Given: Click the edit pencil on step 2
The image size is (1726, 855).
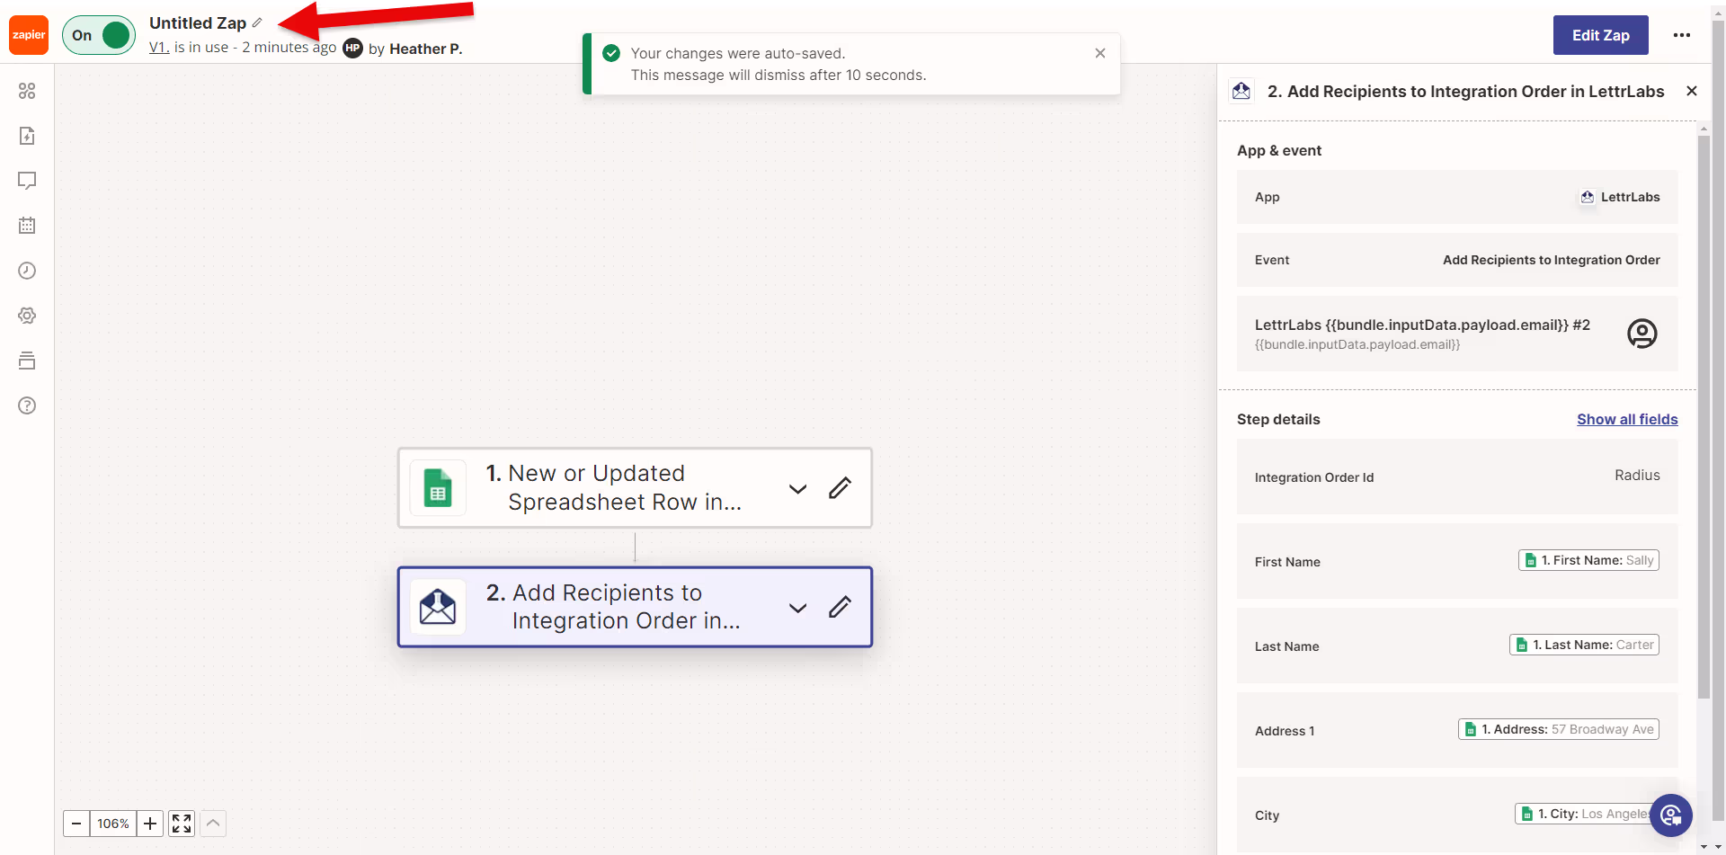Looking at the screenshot, I should 840,608.
